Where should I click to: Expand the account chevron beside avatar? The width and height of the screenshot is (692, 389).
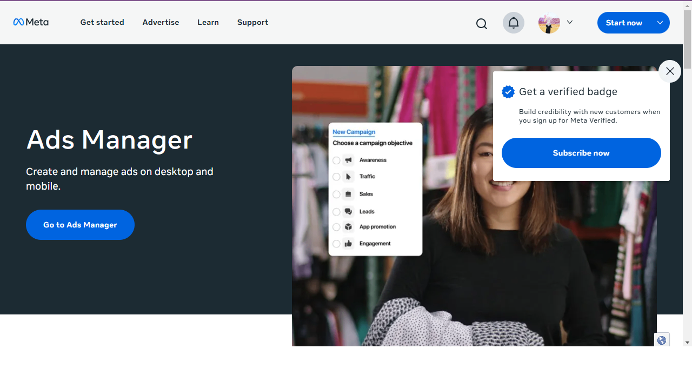(569, 22)
